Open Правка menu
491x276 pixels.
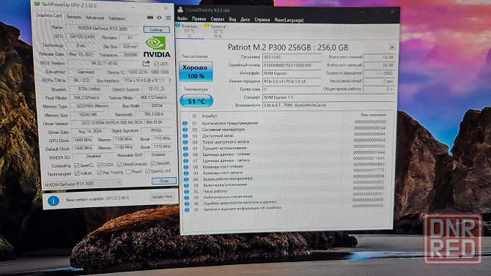tap(199, 19)
